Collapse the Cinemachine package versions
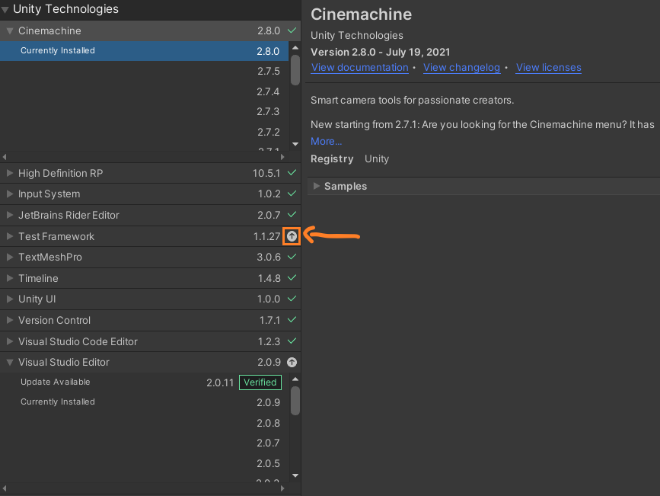This screenshot has width=660, height=496. point(10,31)
